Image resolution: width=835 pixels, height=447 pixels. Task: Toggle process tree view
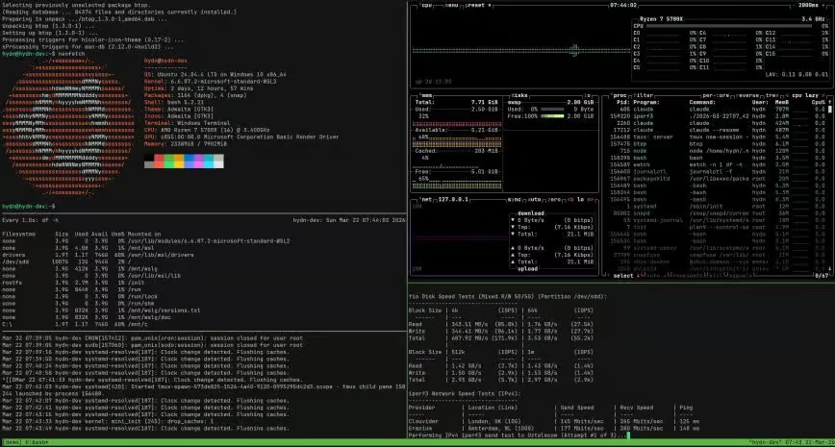(x=774, y=95)
